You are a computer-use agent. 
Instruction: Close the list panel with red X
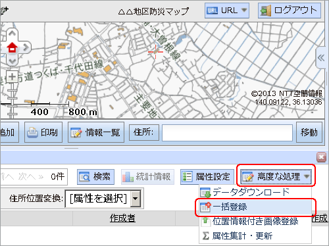coord(321,157)
